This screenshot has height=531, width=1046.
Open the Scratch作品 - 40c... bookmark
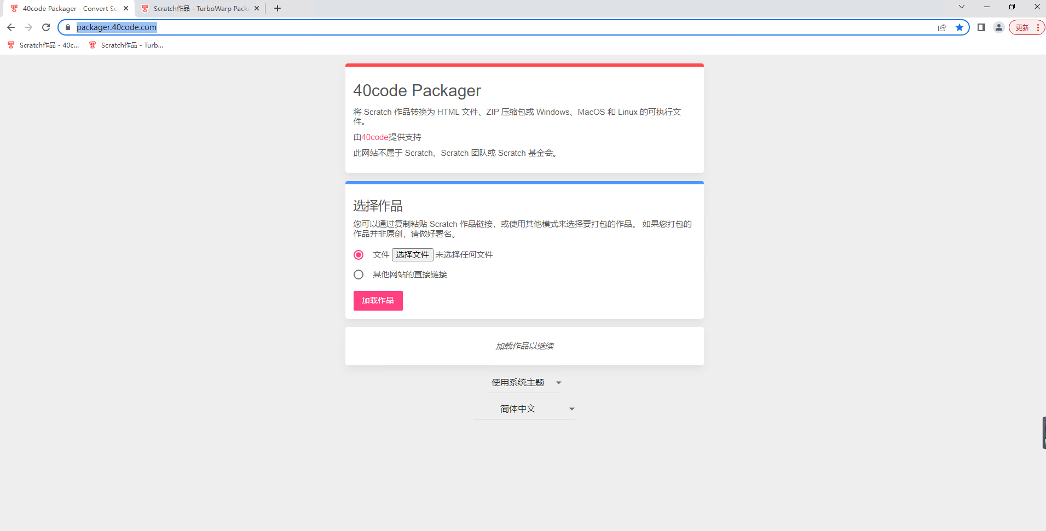tap(43, 45)
